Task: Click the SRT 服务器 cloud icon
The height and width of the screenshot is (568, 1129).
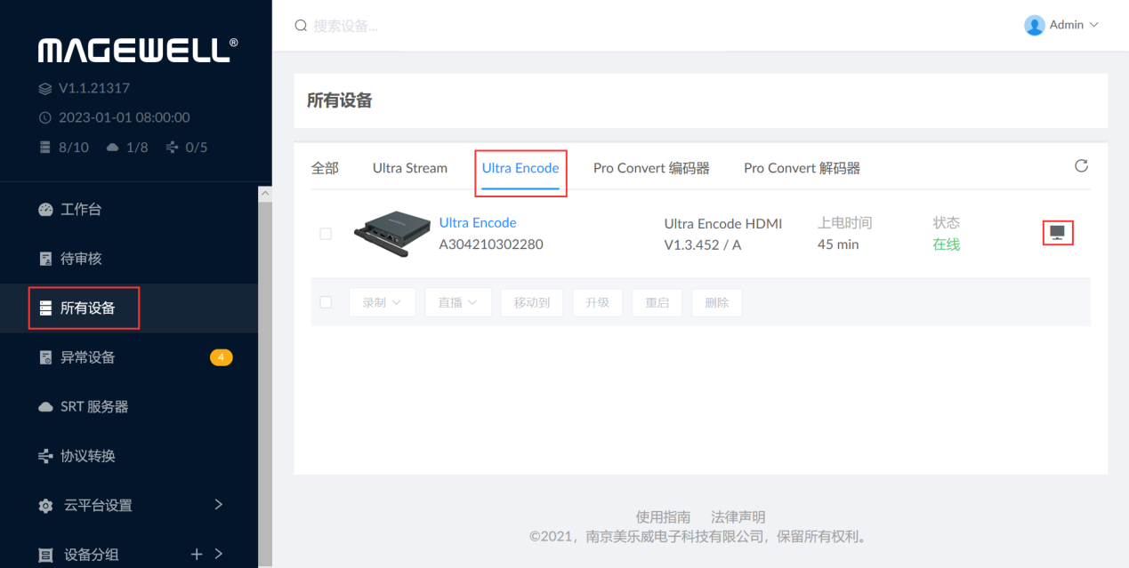Action: pos(46,406)
